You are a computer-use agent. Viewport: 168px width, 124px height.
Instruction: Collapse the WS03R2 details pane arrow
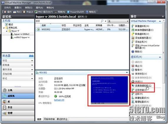tap(127, 73)
